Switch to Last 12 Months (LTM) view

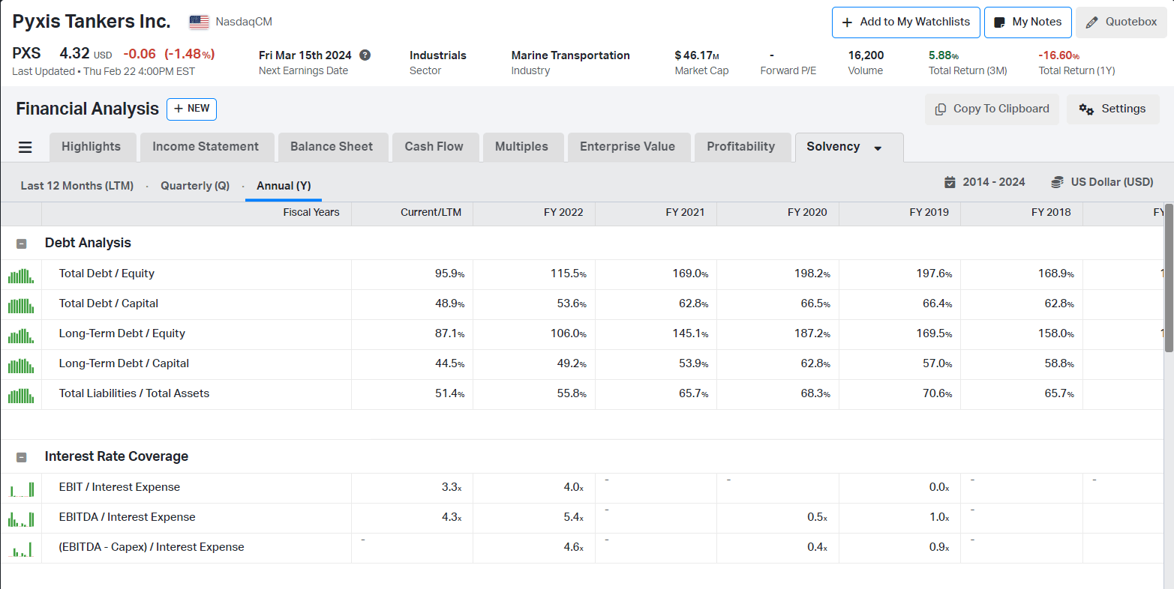pyautogui.click(x=77, y=186)
